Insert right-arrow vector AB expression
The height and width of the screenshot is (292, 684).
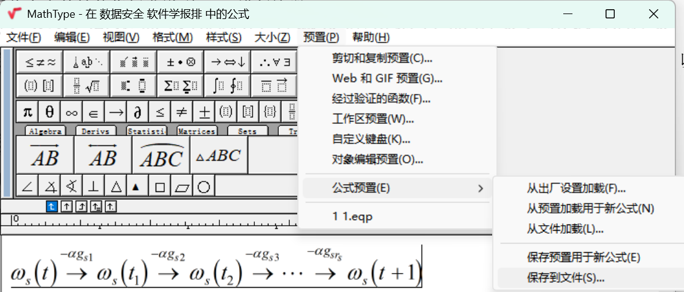click(x=45, y=155)
